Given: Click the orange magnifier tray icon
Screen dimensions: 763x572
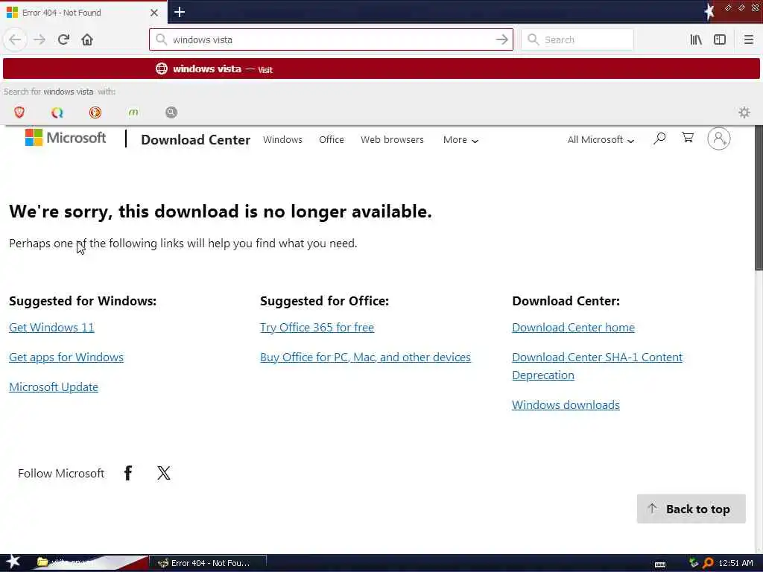Looking at the screenshot, I should pyautogui.click(x=708, y=563).
